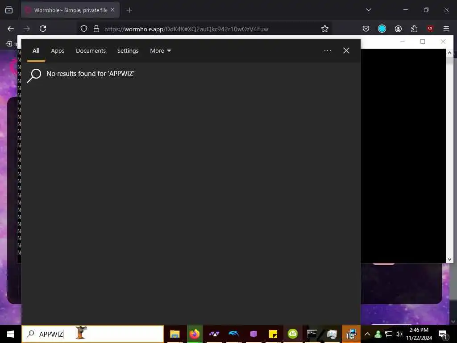Switch to the Documents search tab
The width and height of the screenshot is (457, 343).
[x=91, y=51]
